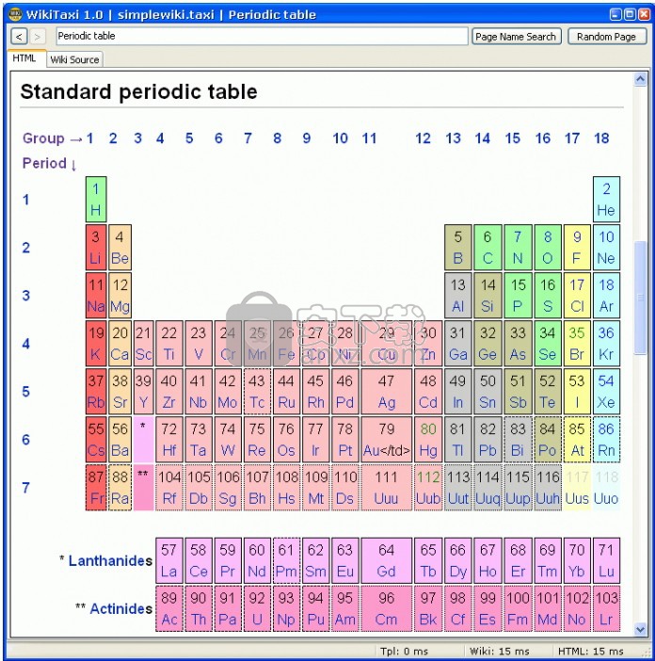This screenshot has height=661, width=655.
Task: Open the Ne neon element link
Action: (606, 258)
